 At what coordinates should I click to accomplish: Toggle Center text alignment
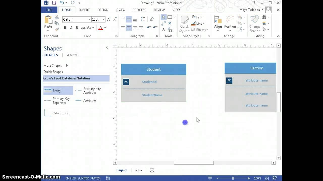click(129, 28)
